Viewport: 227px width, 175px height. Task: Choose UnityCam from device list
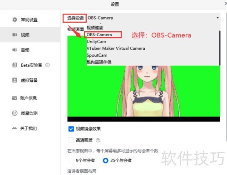pyautogui.click(x=153, y=41)
